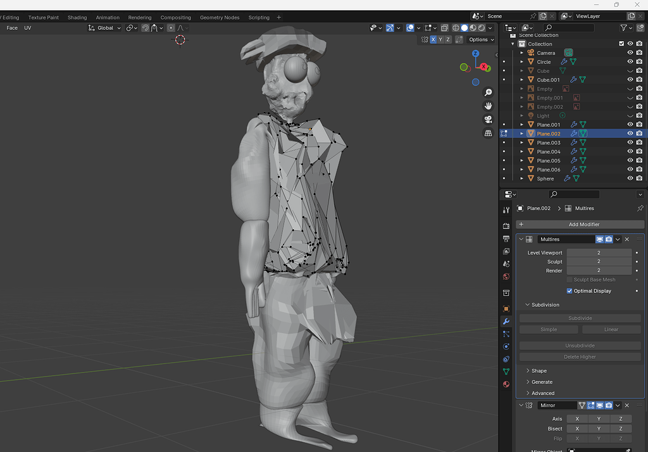
Task: Click the hand pan view icon
Action: 488,106
